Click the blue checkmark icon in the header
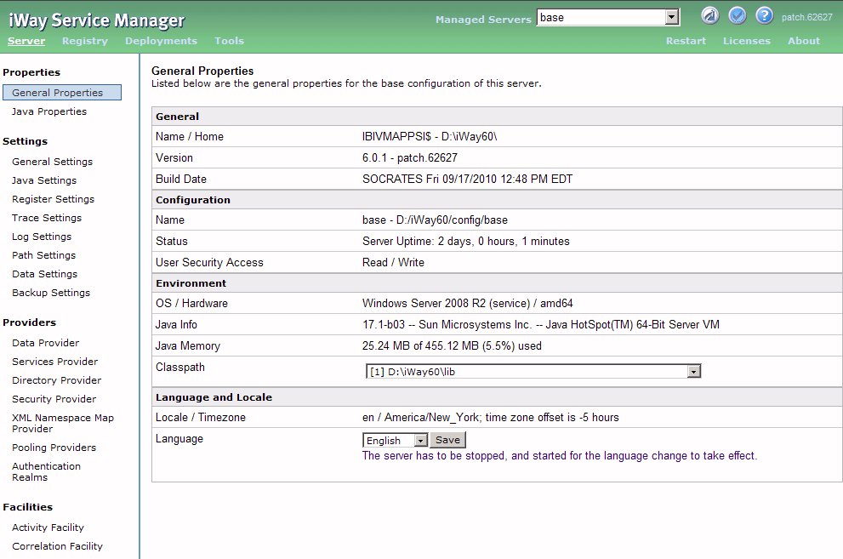The image size is (843, 559). (737, 15)
